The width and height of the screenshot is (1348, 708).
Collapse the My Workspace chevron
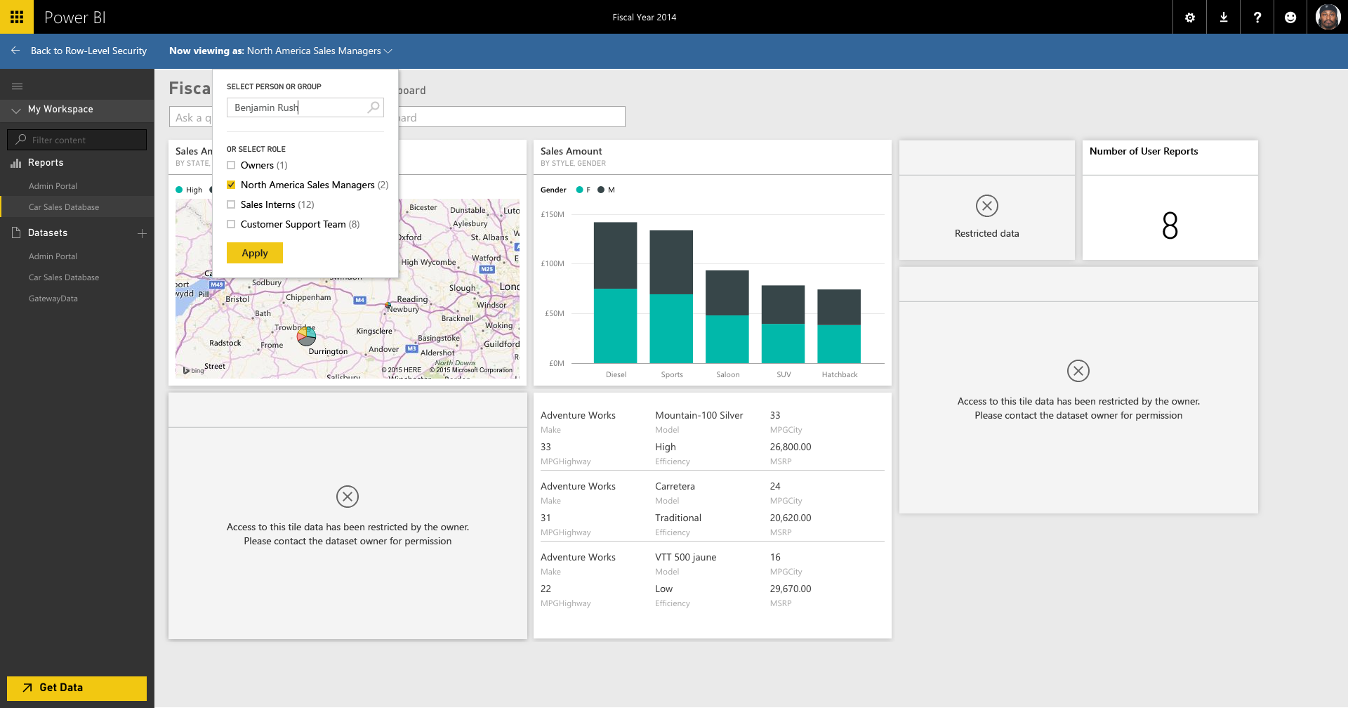[16, 110]
